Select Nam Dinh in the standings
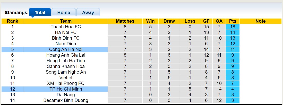Screen dimensions: 283x105 click(66, 44)
